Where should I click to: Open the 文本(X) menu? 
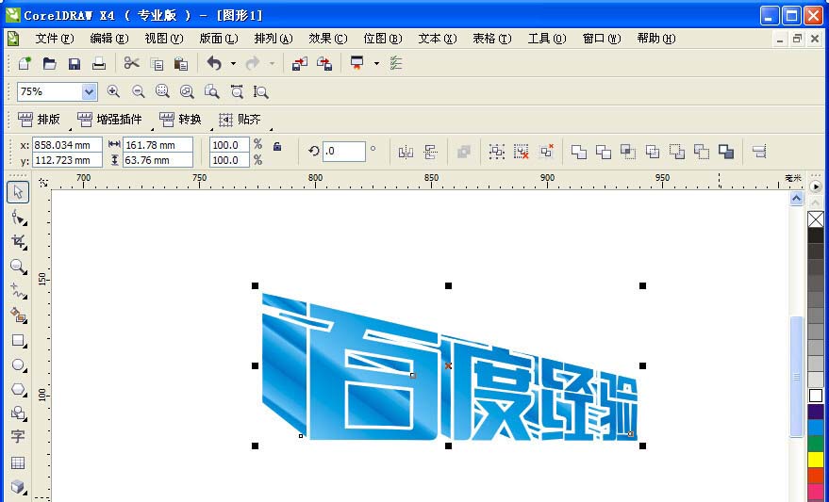438,39
